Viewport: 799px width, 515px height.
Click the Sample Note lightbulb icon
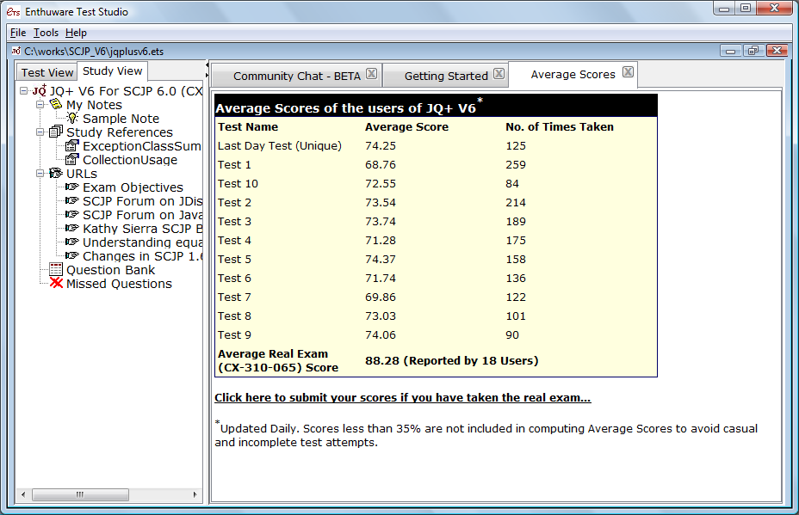pyautogui.click(x=73, y=118)
